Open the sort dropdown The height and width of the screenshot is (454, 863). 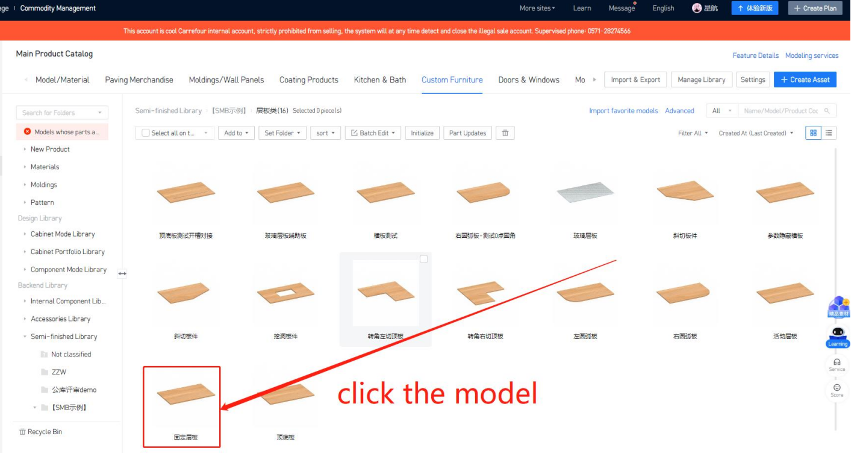pos(326,133)
